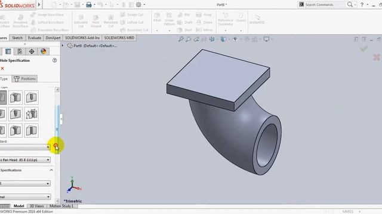Select the Instant3D tool

pyautogui.click(x=257, y=19)
